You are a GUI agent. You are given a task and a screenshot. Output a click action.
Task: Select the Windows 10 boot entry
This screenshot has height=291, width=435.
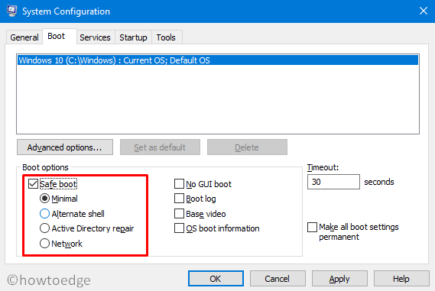(x=218, y=60)
